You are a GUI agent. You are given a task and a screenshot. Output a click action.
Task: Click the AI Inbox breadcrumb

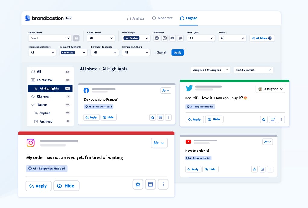[x=88, y=69]
